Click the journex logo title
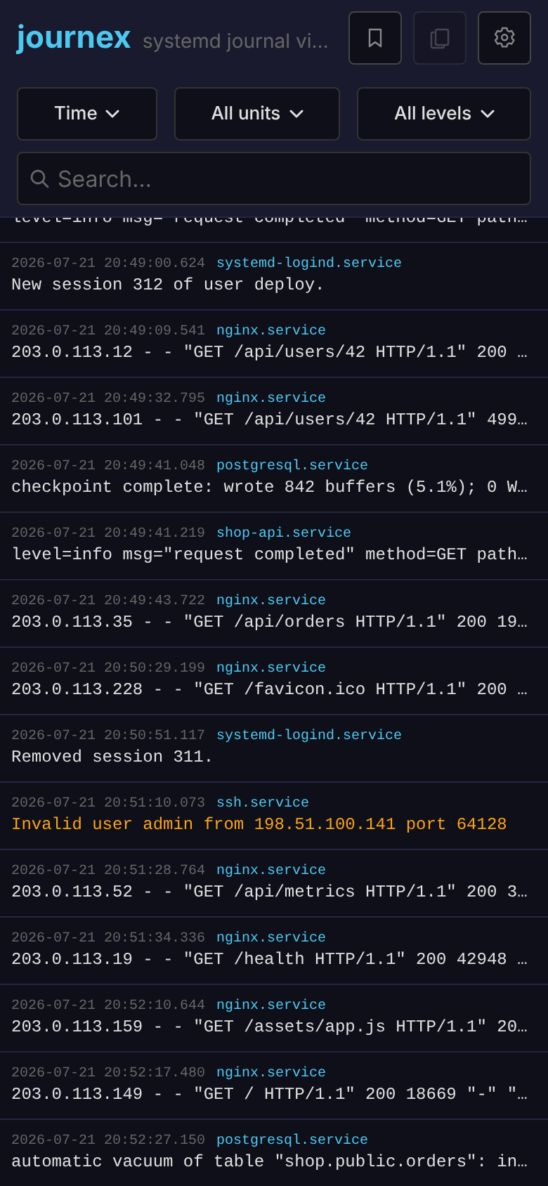548x1186 pixels. pos(74,37)
